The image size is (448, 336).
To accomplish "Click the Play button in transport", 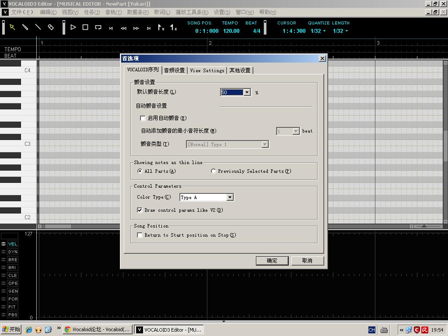I will coord(73,27).
